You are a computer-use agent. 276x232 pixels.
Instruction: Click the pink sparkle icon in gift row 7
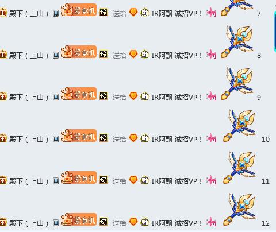(x=211, y=12)
